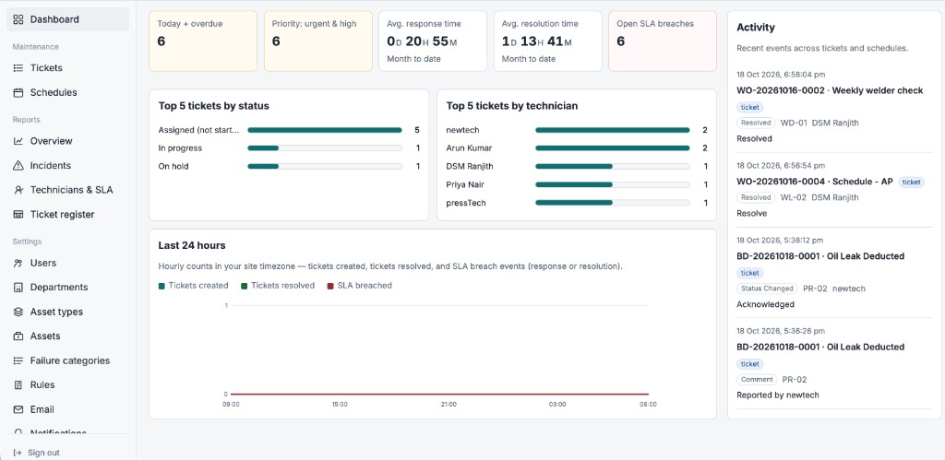945x460 pixels.
Task: Click the 'Last 24 hours' heading
Action: point(192,245)
